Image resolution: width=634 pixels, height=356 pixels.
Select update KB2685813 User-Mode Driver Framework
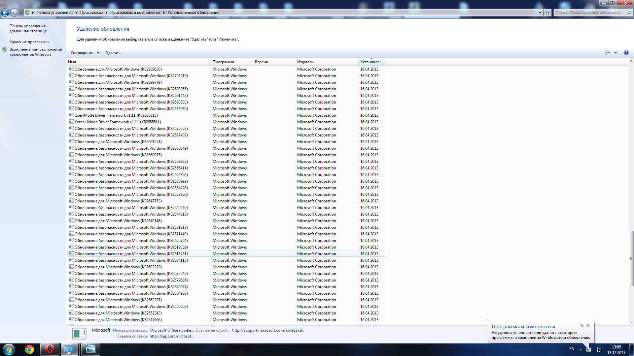pyautogui.click(x=116, y=115)
